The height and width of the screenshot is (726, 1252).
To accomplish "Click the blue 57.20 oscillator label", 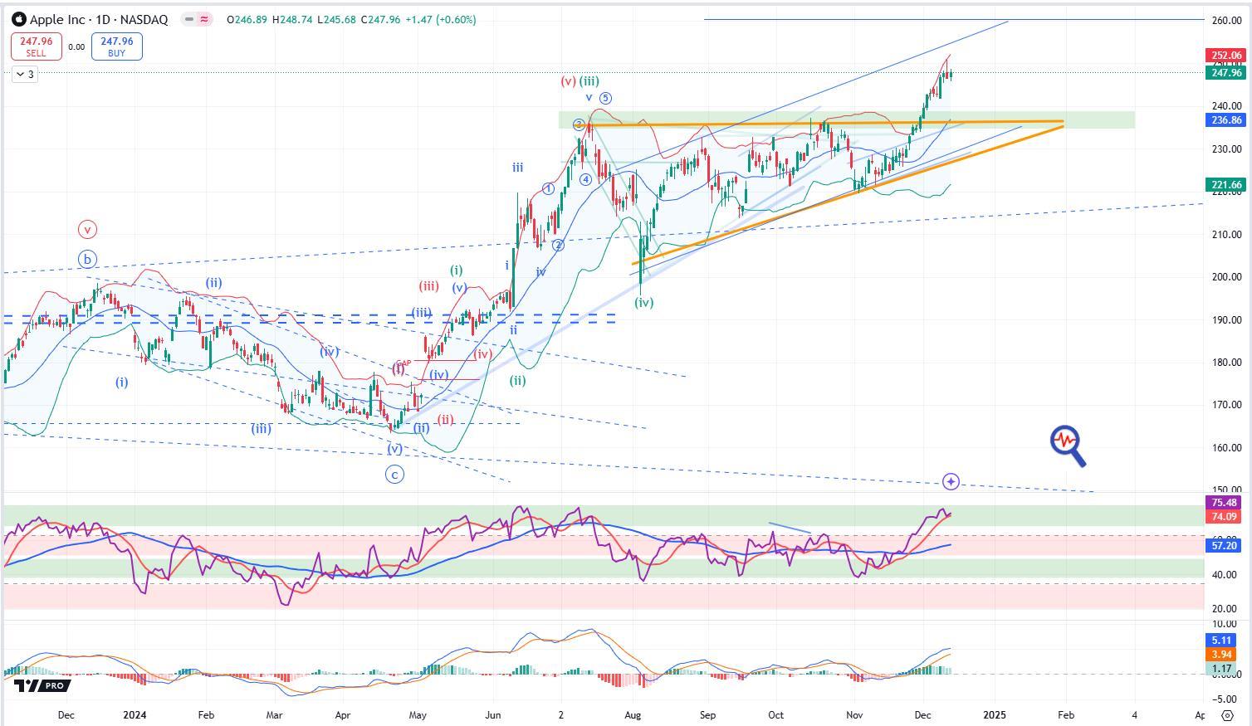I will point(1224,545).
